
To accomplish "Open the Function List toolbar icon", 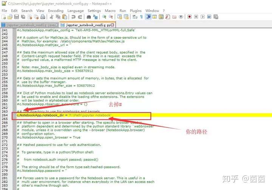I will (x=168, y=17).
